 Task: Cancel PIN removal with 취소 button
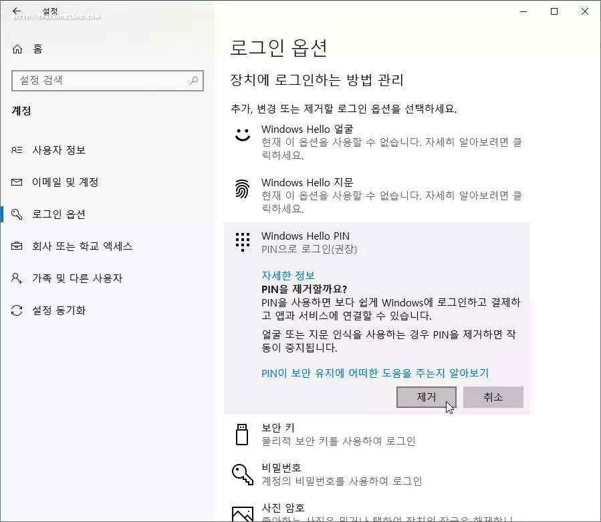[x=493, y=397]
